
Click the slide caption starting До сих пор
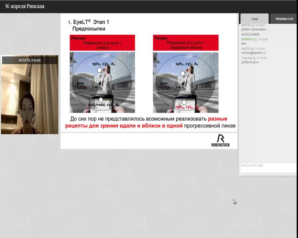[x=150, y=122]
